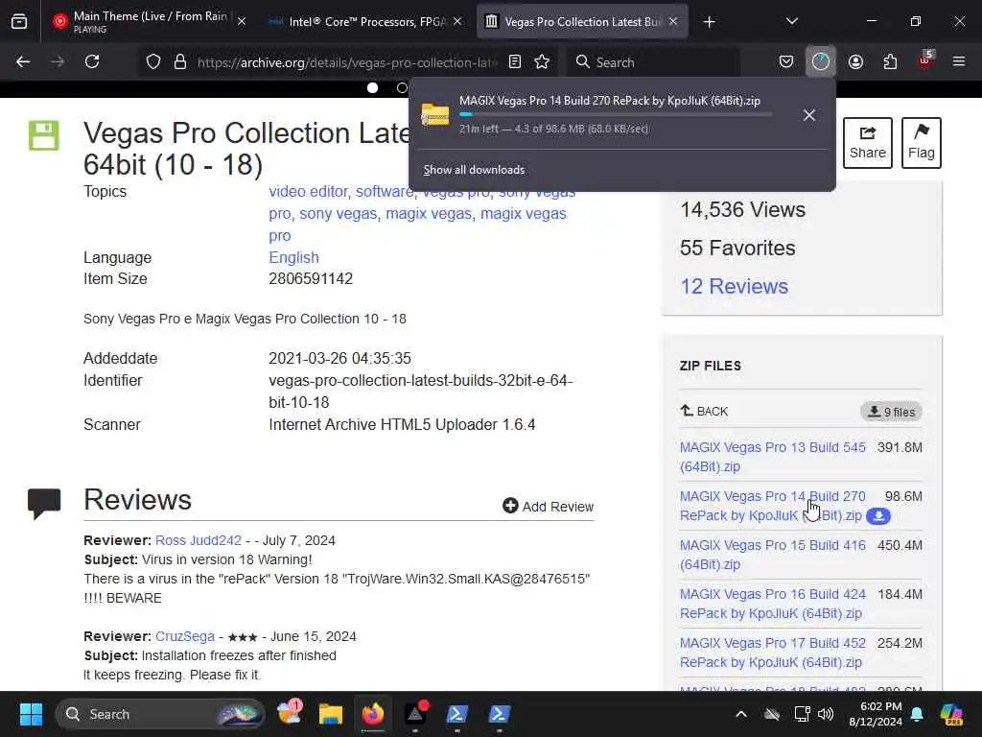Click the 'sony vegas' topic link
This screenshot has height=737, width=982.
pos(338,214)
